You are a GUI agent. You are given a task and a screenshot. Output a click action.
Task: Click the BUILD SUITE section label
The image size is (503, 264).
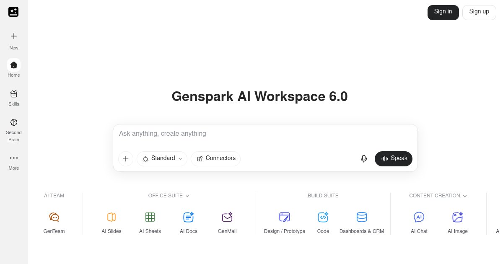tap(323, 196)
